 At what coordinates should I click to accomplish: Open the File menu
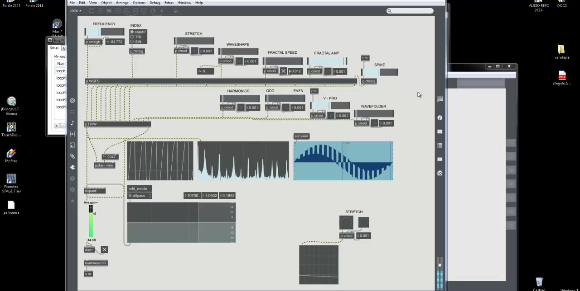coord(72,3)
